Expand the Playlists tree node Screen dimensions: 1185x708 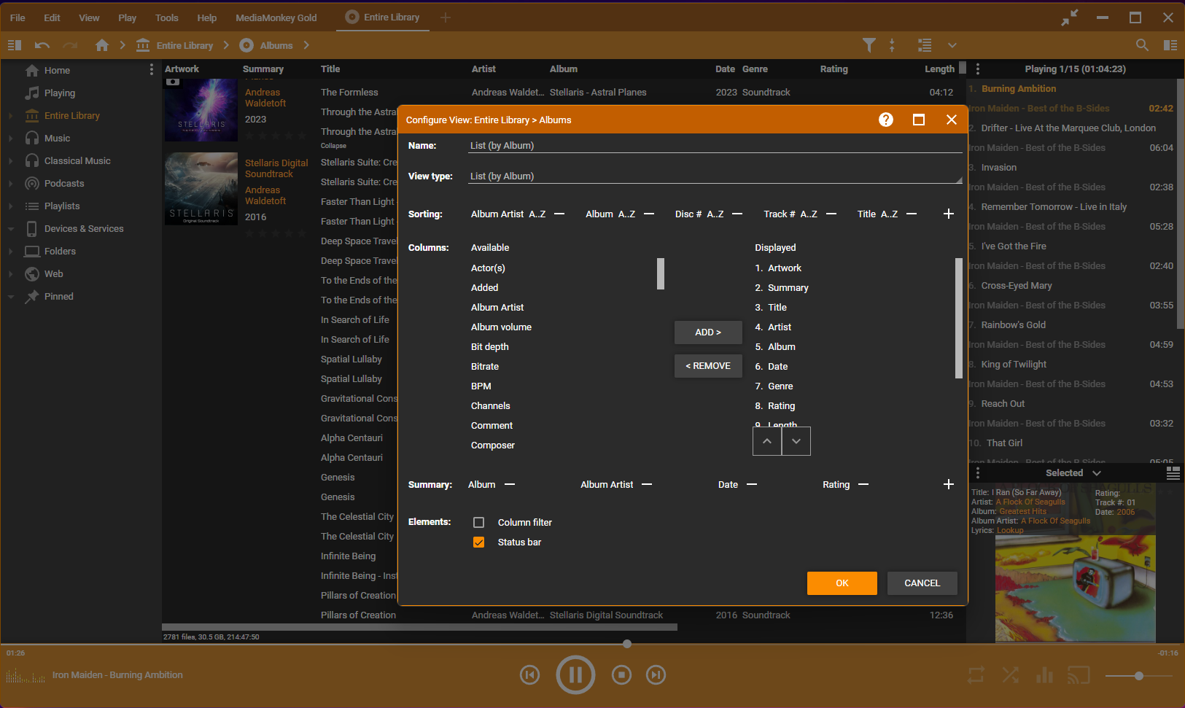[10, 206]
